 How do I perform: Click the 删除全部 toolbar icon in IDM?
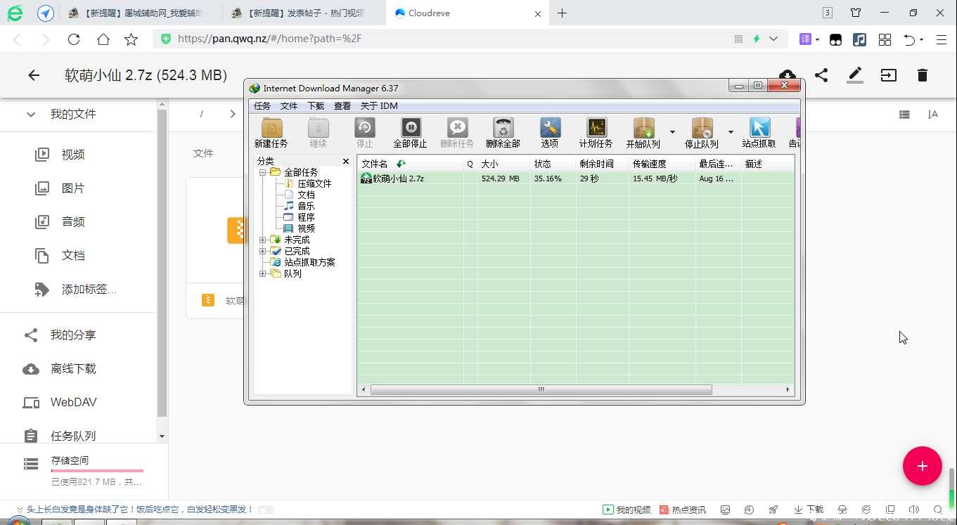click(503, 128)
